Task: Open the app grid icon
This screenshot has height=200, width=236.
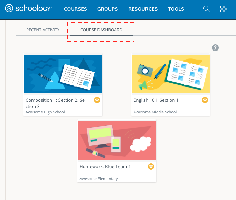Action: tap(224, 9)
